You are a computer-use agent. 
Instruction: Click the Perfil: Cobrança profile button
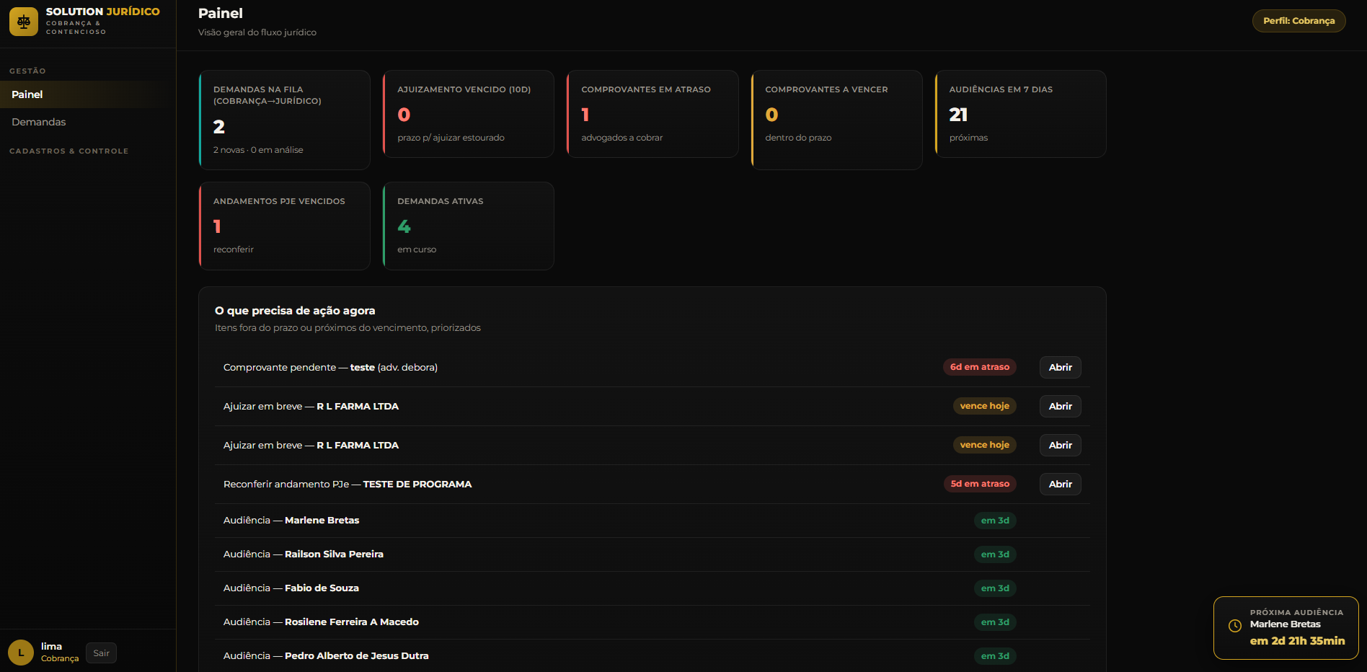(x=1299, y=21)
